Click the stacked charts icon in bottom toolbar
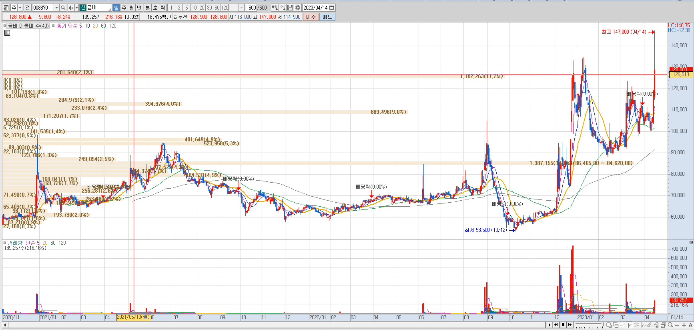 (x=663, y=325)
